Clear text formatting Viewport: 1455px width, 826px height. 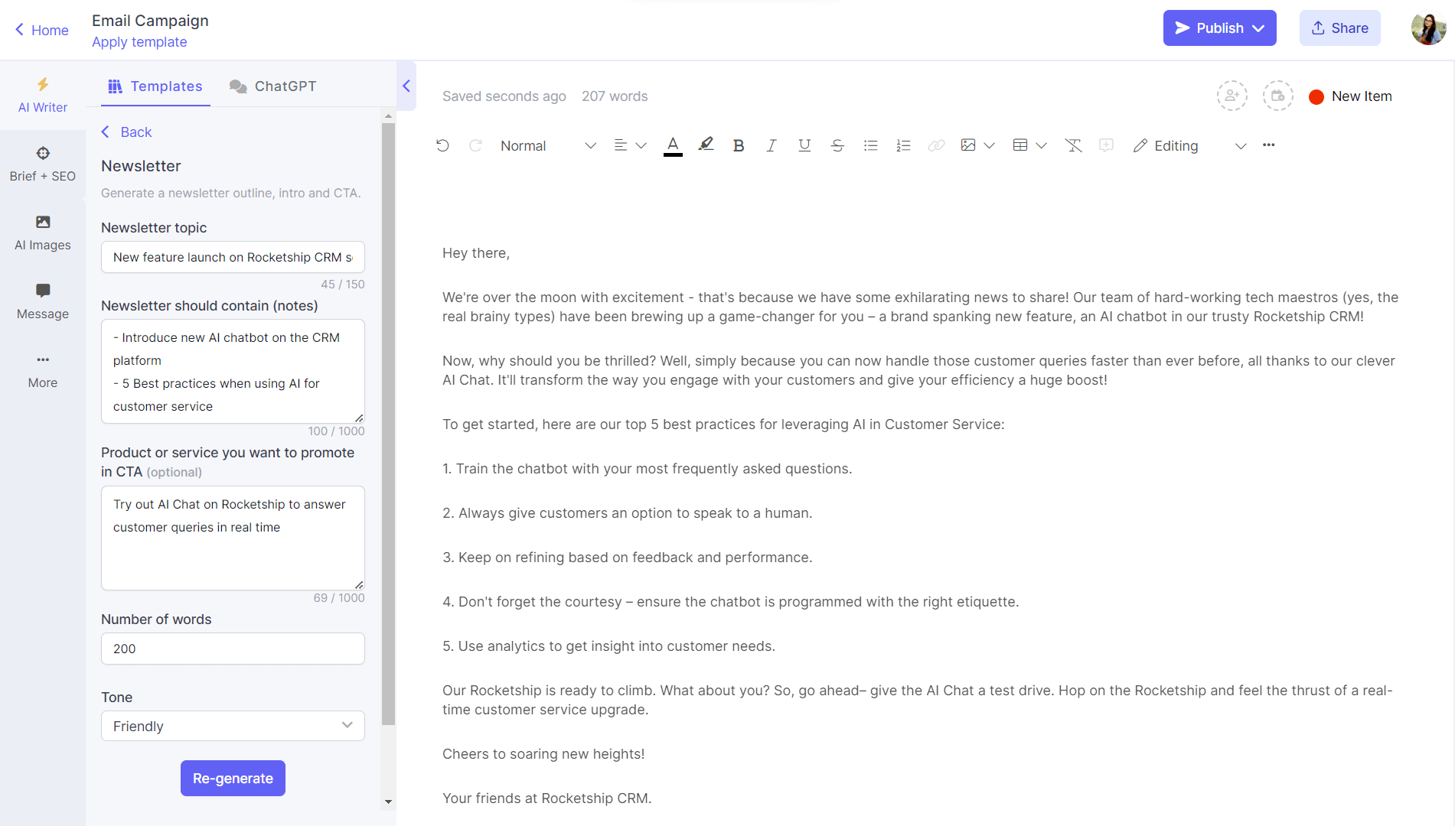[x=1073, y=145]
